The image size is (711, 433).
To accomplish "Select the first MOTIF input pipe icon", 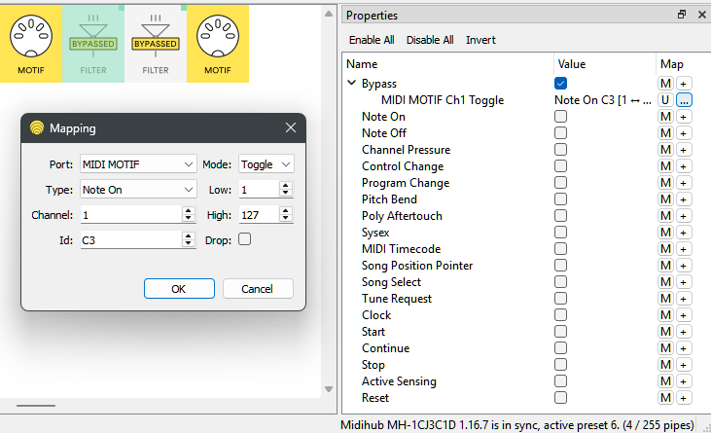I will (x=31, y=44).
